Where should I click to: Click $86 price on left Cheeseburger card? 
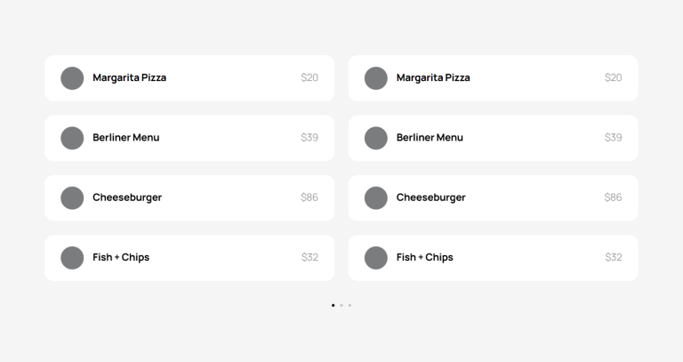[x=309, y=197]
